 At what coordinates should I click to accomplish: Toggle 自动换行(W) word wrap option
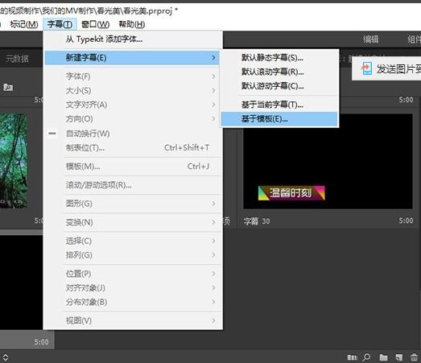coord(133,134)
